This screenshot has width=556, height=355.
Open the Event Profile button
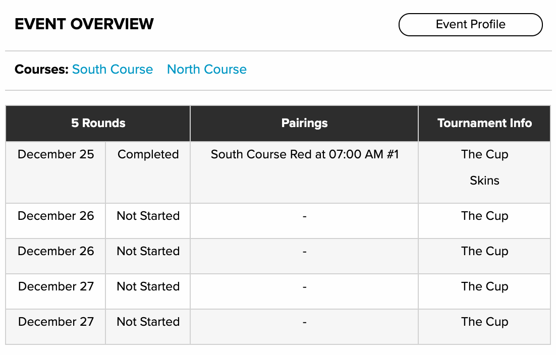click(470, 24)
